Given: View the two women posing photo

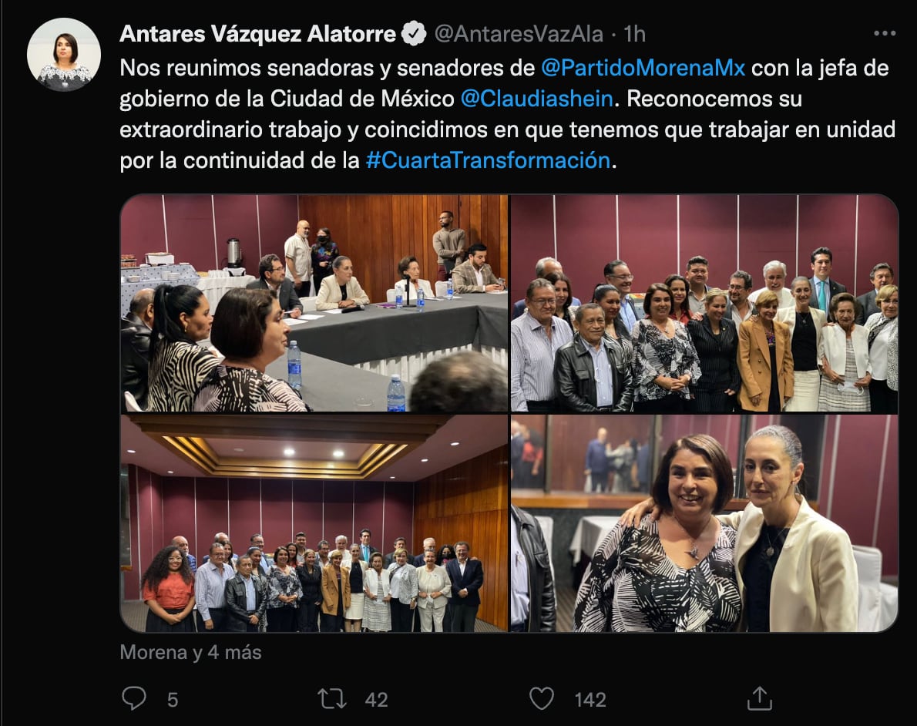Looking at the screenshot, I should (x=704, y=523).
